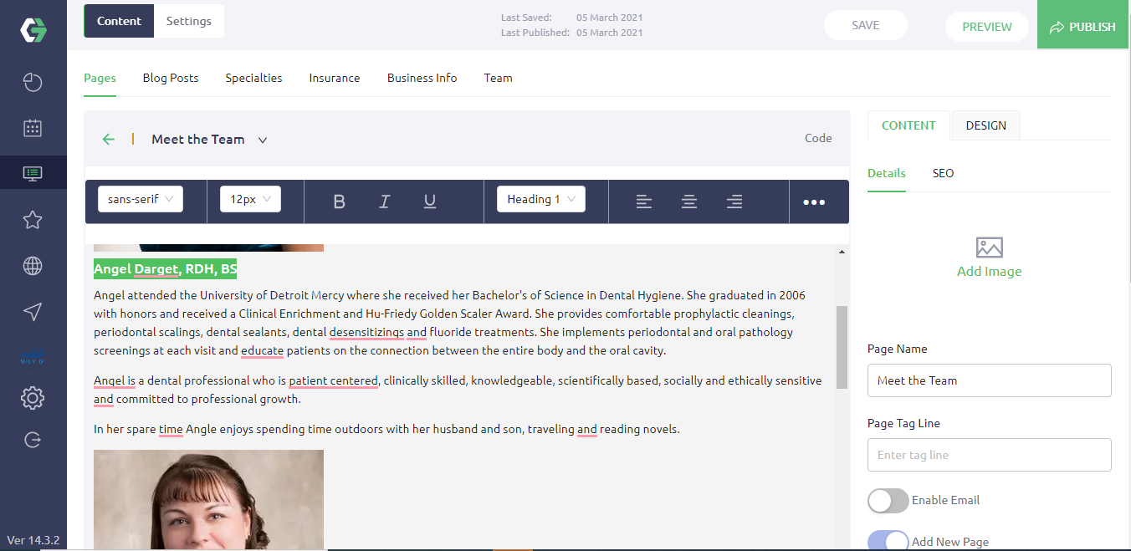Screen dimensions: 1131x551
Task: Open the Business Info tab
Action: [x=422, y=78]
